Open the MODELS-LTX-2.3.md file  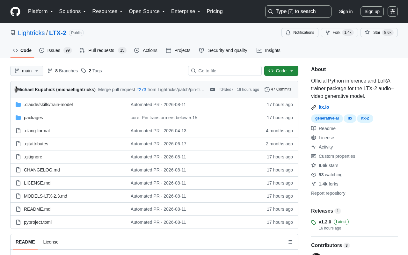pos(46,196)
